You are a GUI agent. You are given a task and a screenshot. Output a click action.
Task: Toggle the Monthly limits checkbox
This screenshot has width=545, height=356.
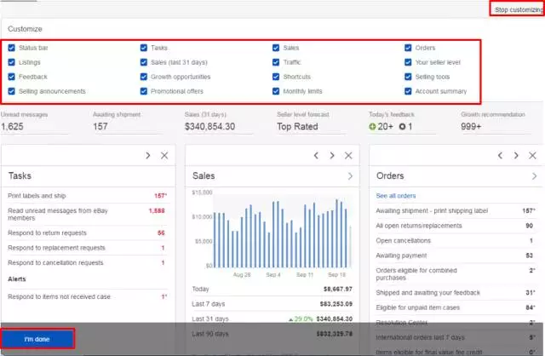click(276, 91)
